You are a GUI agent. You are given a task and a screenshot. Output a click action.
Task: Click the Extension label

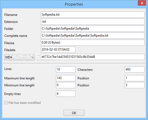pos(11,22)
